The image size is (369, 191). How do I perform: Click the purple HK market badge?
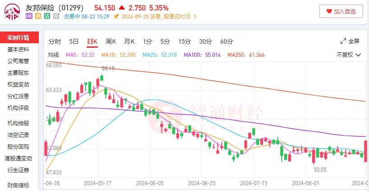point(29,16)
